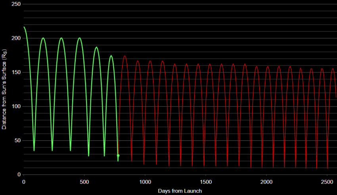Click the first green perihelion dip bottom
The width and height of the screenshot is (337, 195).
point(34,150)
